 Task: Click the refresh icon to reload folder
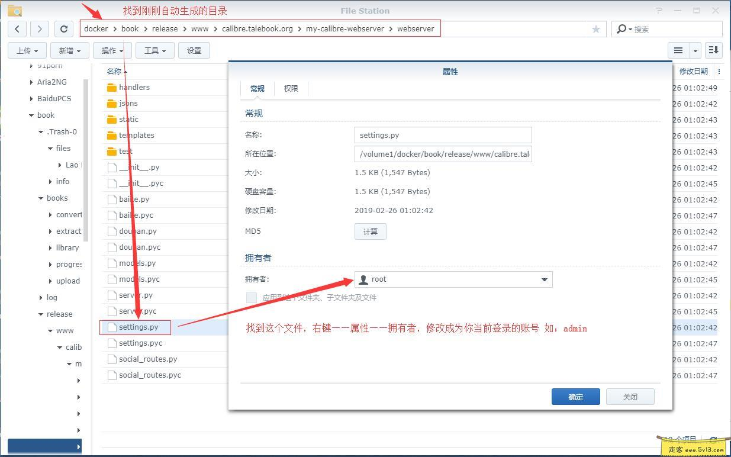coord(63,28)
